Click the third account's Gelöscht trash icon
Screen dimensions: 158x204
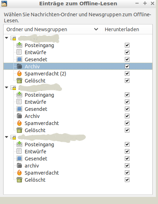point(19,180)
